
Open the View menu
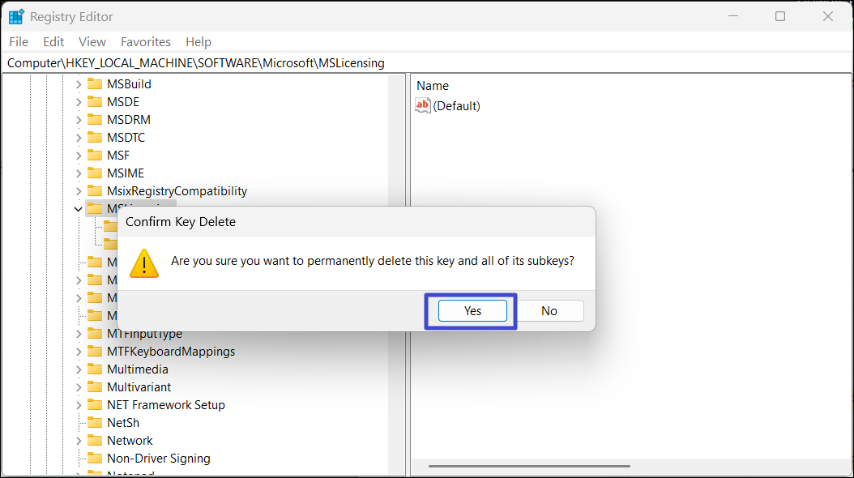[92, 42]
